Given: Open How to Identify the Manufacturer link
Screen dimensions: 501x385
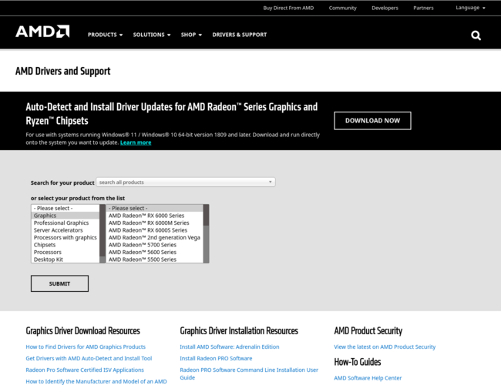Looking at the screenshot, I should coord(96,381).
